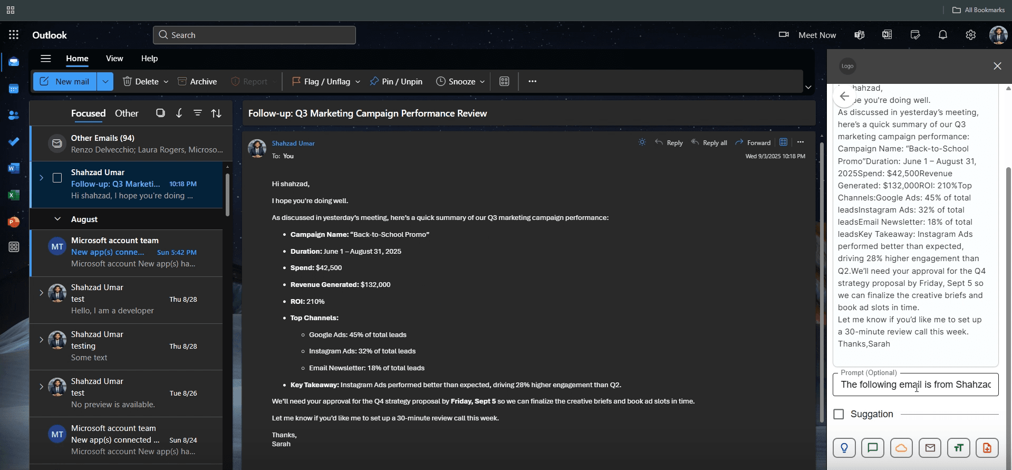
Task: Open the My Day tasks icon
Action: point(915,35)
